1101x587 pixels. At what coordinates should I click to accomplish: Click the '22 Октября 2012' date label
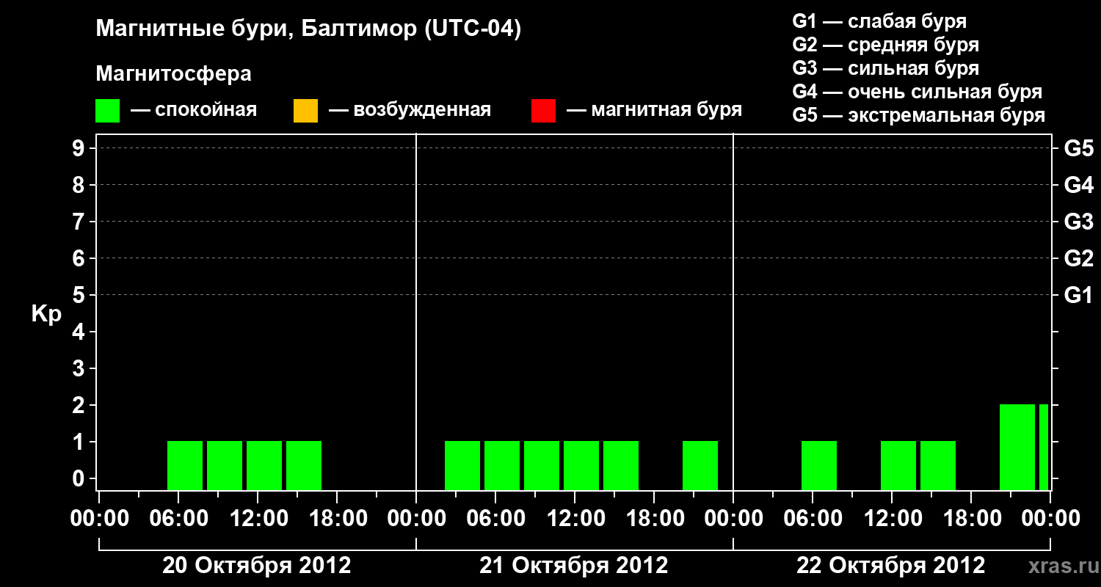tap(891, 566)
